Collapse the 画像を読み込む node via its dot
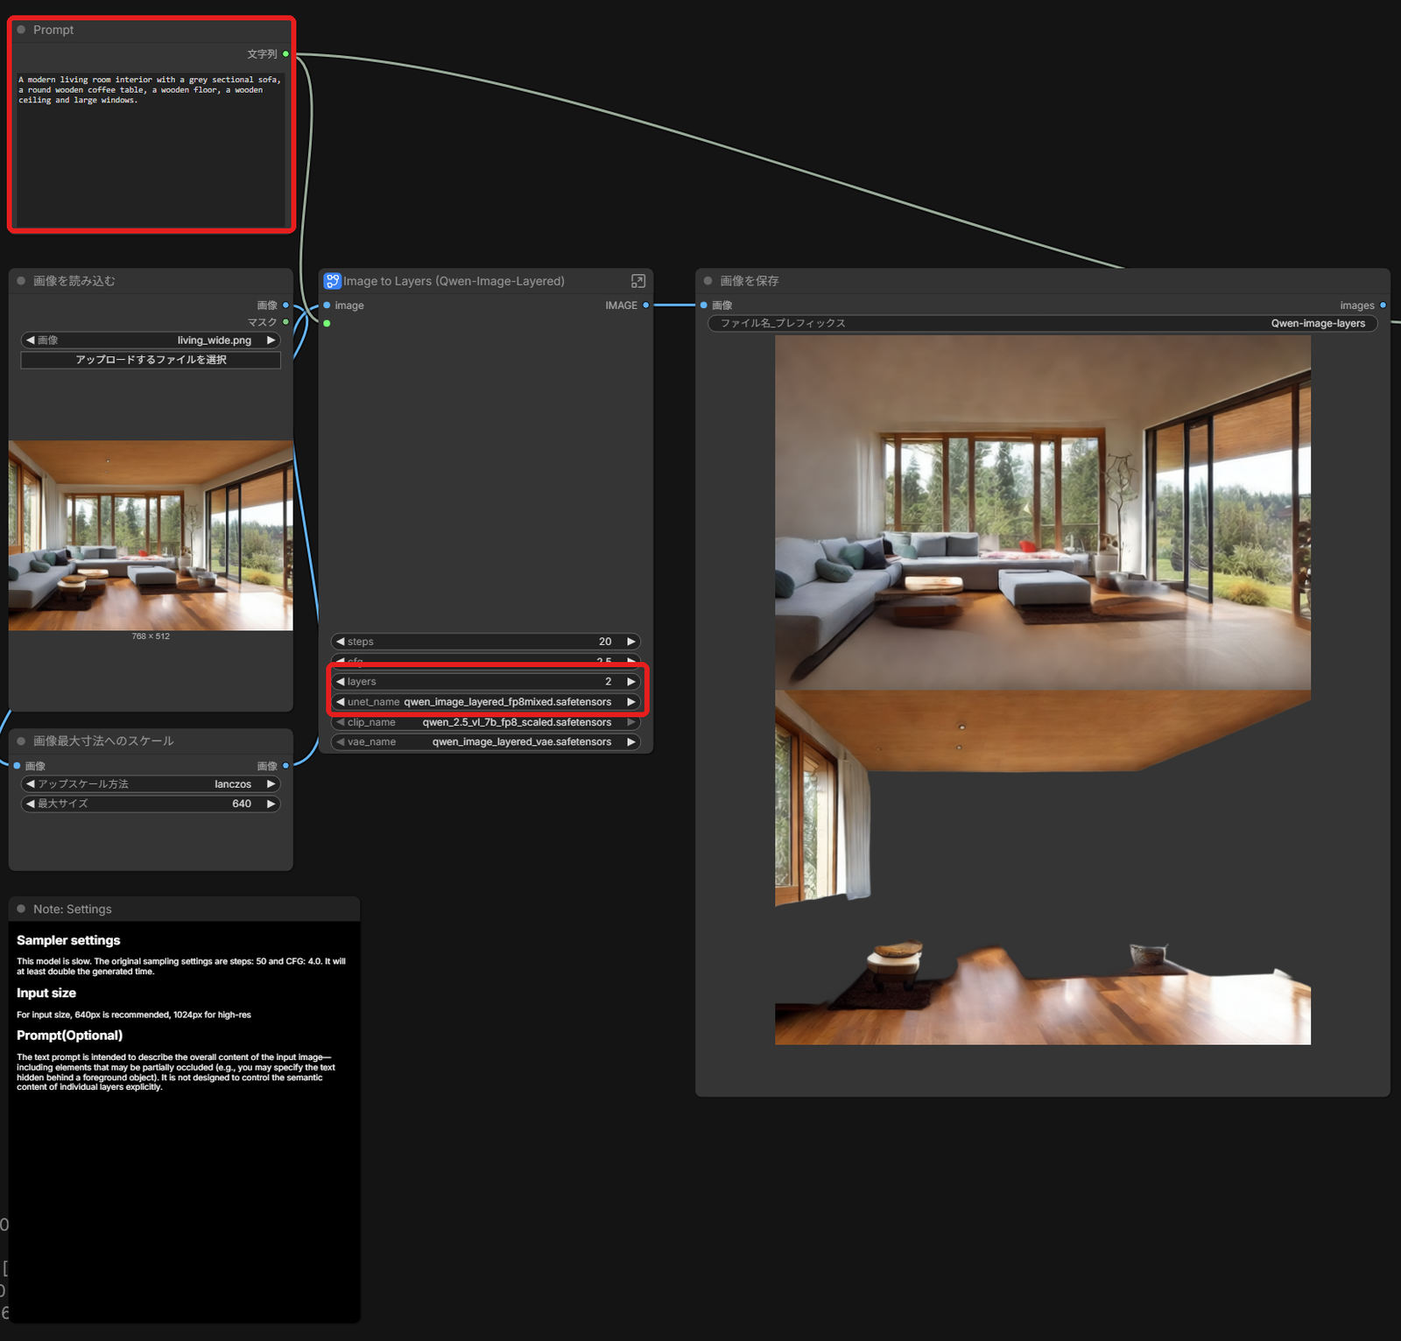The height and width of the screenshot is (1341, 1401). click(x=21, y=281)
